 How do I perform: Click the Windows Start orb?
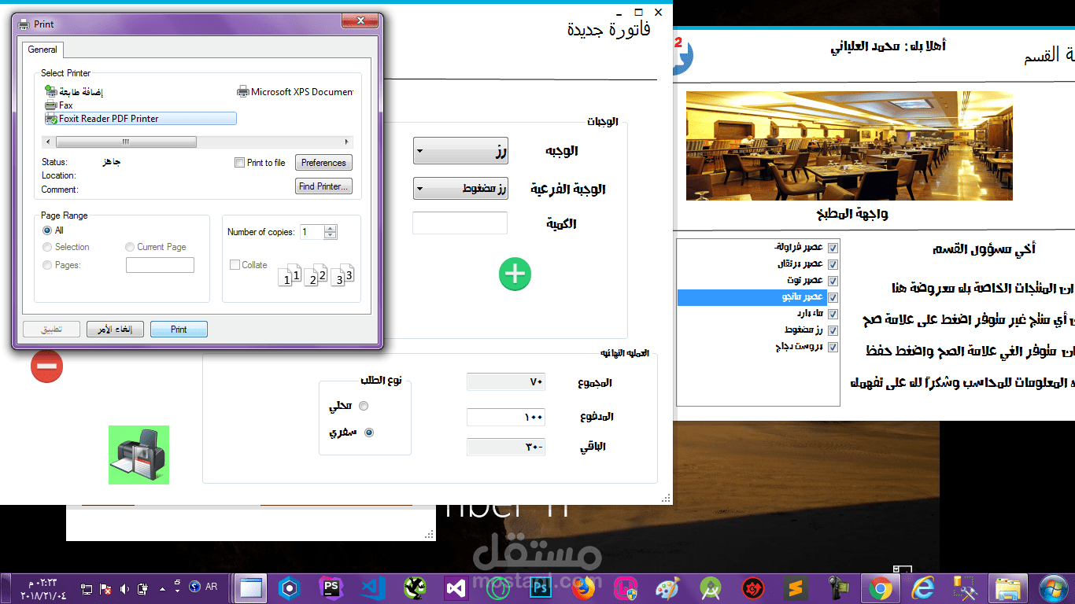click(1052, 587)
